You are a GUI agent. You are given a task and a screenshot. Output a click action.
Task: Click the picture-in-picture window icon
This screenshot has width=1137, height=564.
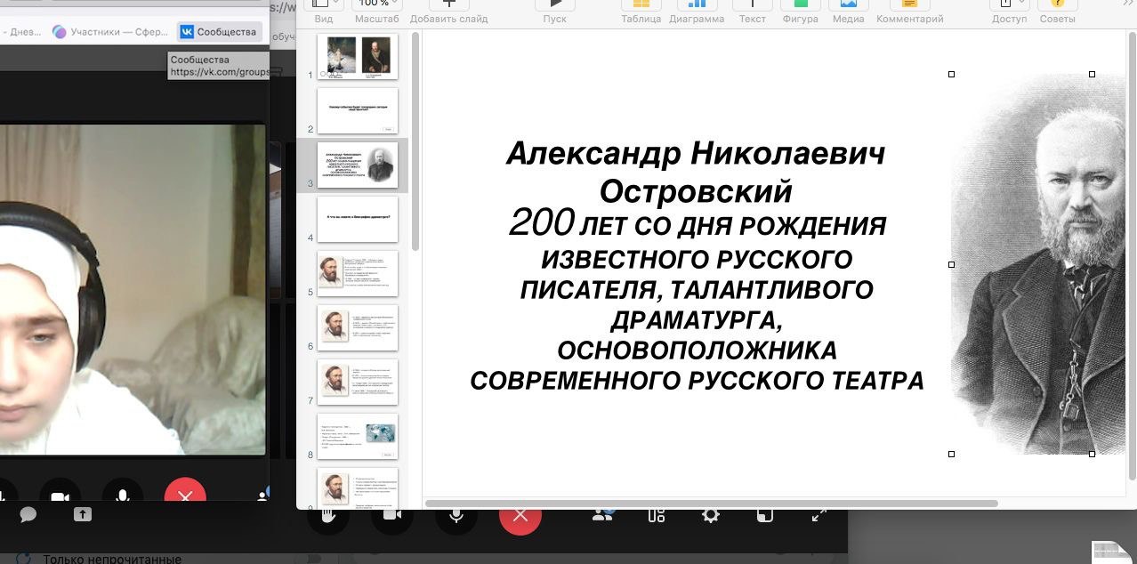click(764, 514)
